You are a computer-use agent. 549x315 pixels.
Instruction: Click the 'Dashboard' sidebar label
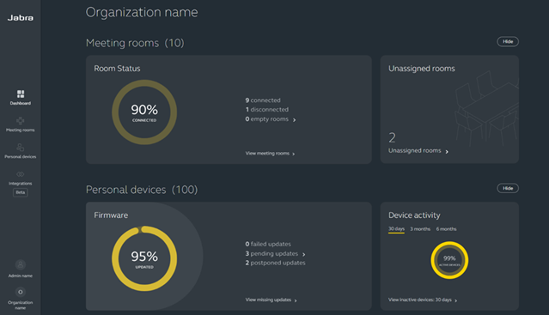[21, 103]
